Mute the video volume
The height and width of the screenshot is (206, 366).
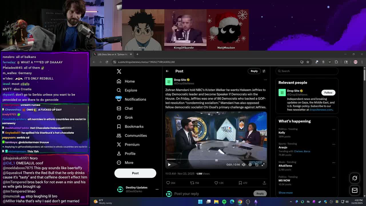[244, 165]
